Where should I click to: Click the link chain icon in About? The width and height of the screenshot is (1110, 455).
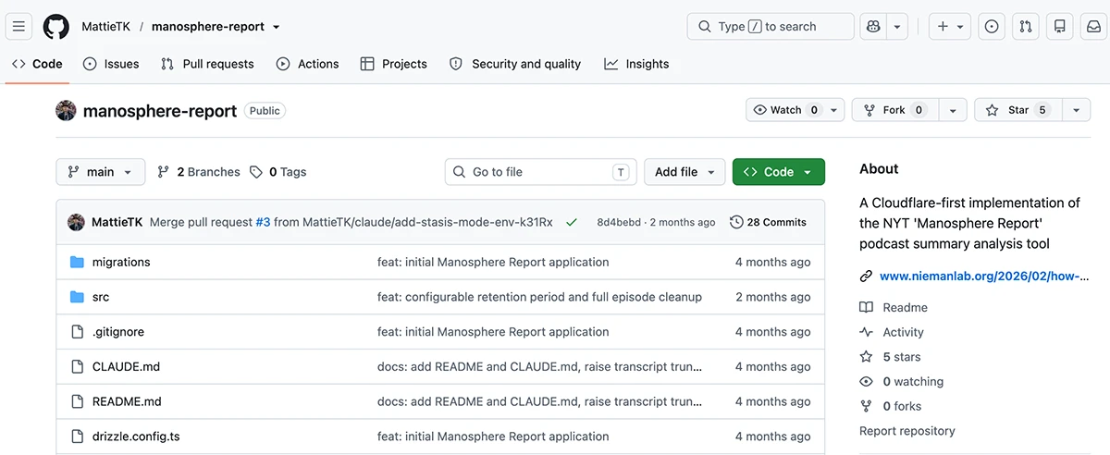click(866, 276)
